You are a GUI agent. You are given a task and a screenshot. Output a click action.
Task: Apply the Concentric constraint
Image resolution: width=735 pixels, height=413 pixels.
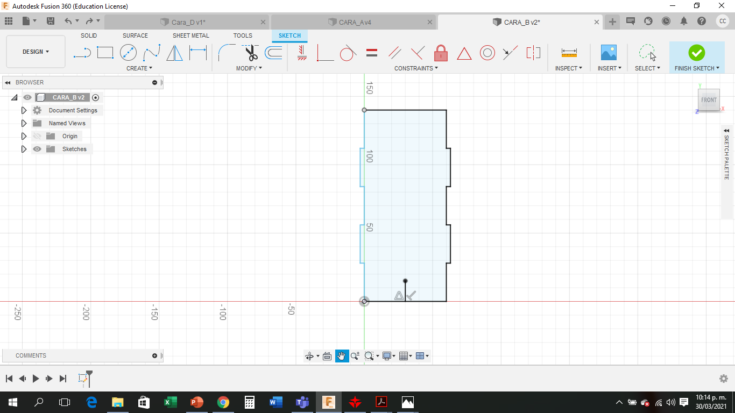click(x=487, y=53)
